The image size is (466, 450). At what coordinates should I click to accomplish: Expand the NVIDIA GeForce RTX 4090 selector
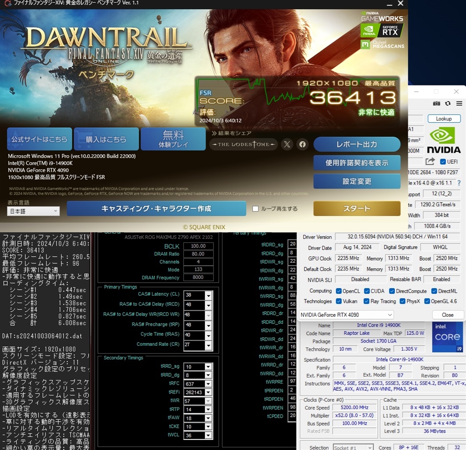[x=346, y=315]
